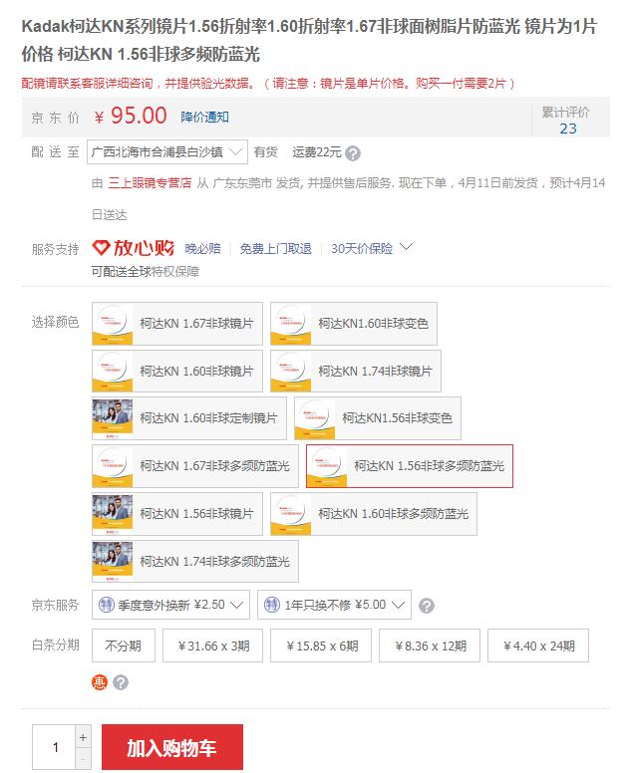This screenshot has height=773, width=626.
Task: Click the shipping fee help question mark icon
Action: 353,153
